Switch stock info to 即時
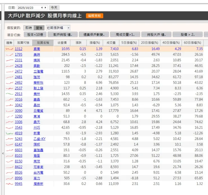This screenshot has width=208, height=195. pos(29,28)
